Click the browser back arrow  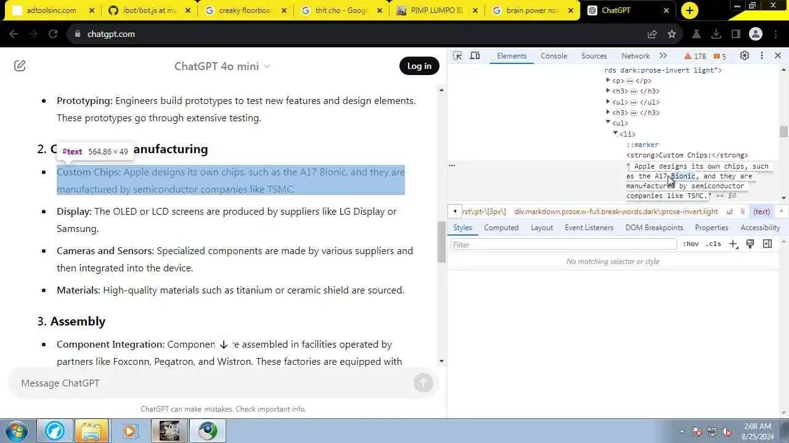coord(14,34)
